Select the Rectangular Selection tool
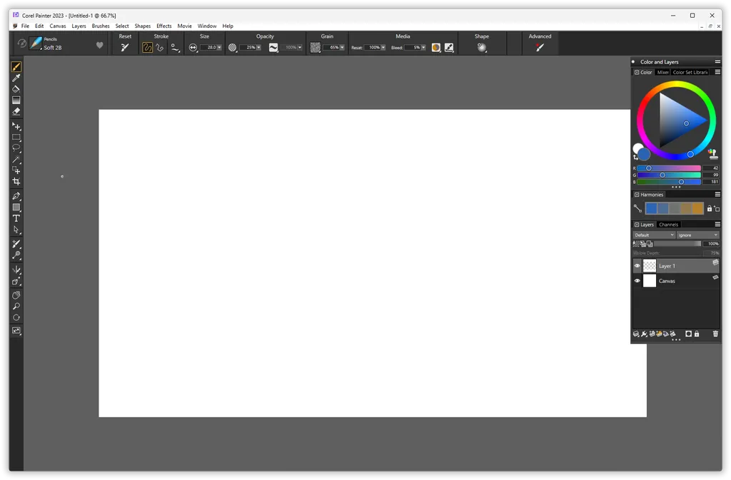 click(16, 138)
